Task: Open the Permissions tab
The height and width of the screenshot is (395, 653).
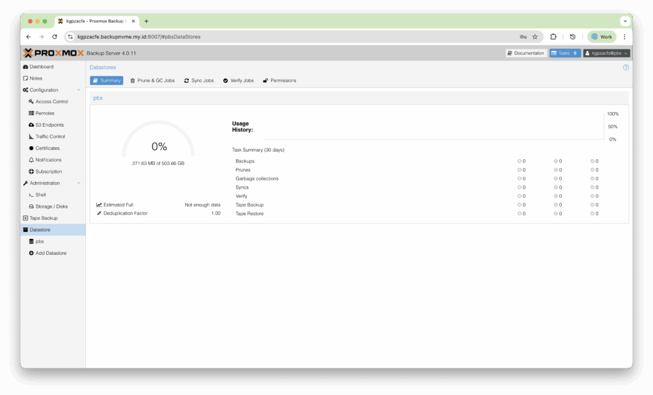Action: [279, 81]
